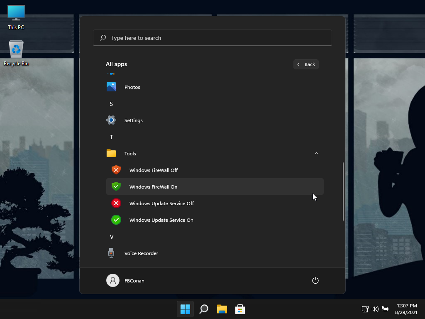
Task: Click the All apps list scrollbar
Action: pyautogui.click(x=343, y=191)
